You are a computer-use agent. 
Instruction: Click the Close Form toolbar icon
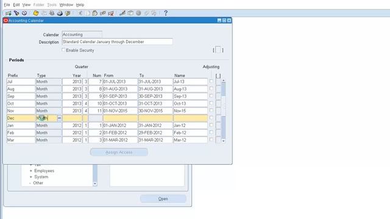click(x=68, y=13)
